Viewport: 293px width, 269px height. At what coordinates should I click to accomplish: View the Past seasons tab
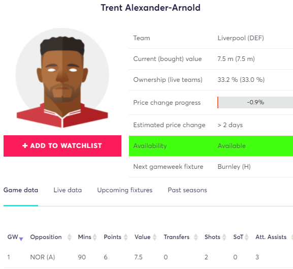point(187,190)
